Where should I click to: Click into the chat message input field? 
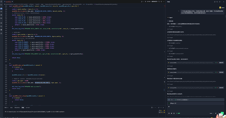[x=196, y=108]
